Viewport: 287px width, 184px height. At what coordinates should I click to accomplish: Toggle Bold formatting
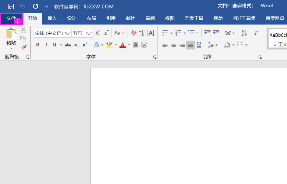click(38, 45)
